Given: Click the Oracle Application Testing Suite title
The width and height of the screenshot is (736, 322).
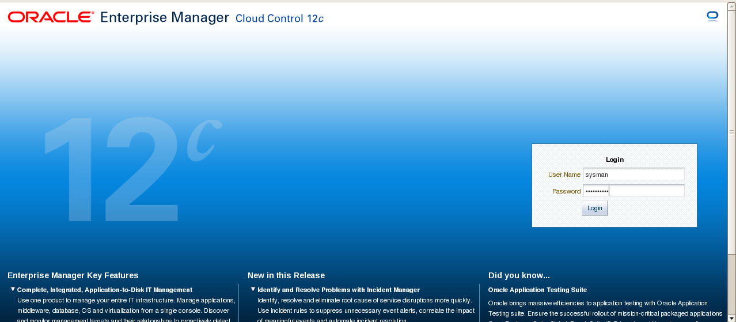Looking at the screenshot, I should click(x=537, y=290).
